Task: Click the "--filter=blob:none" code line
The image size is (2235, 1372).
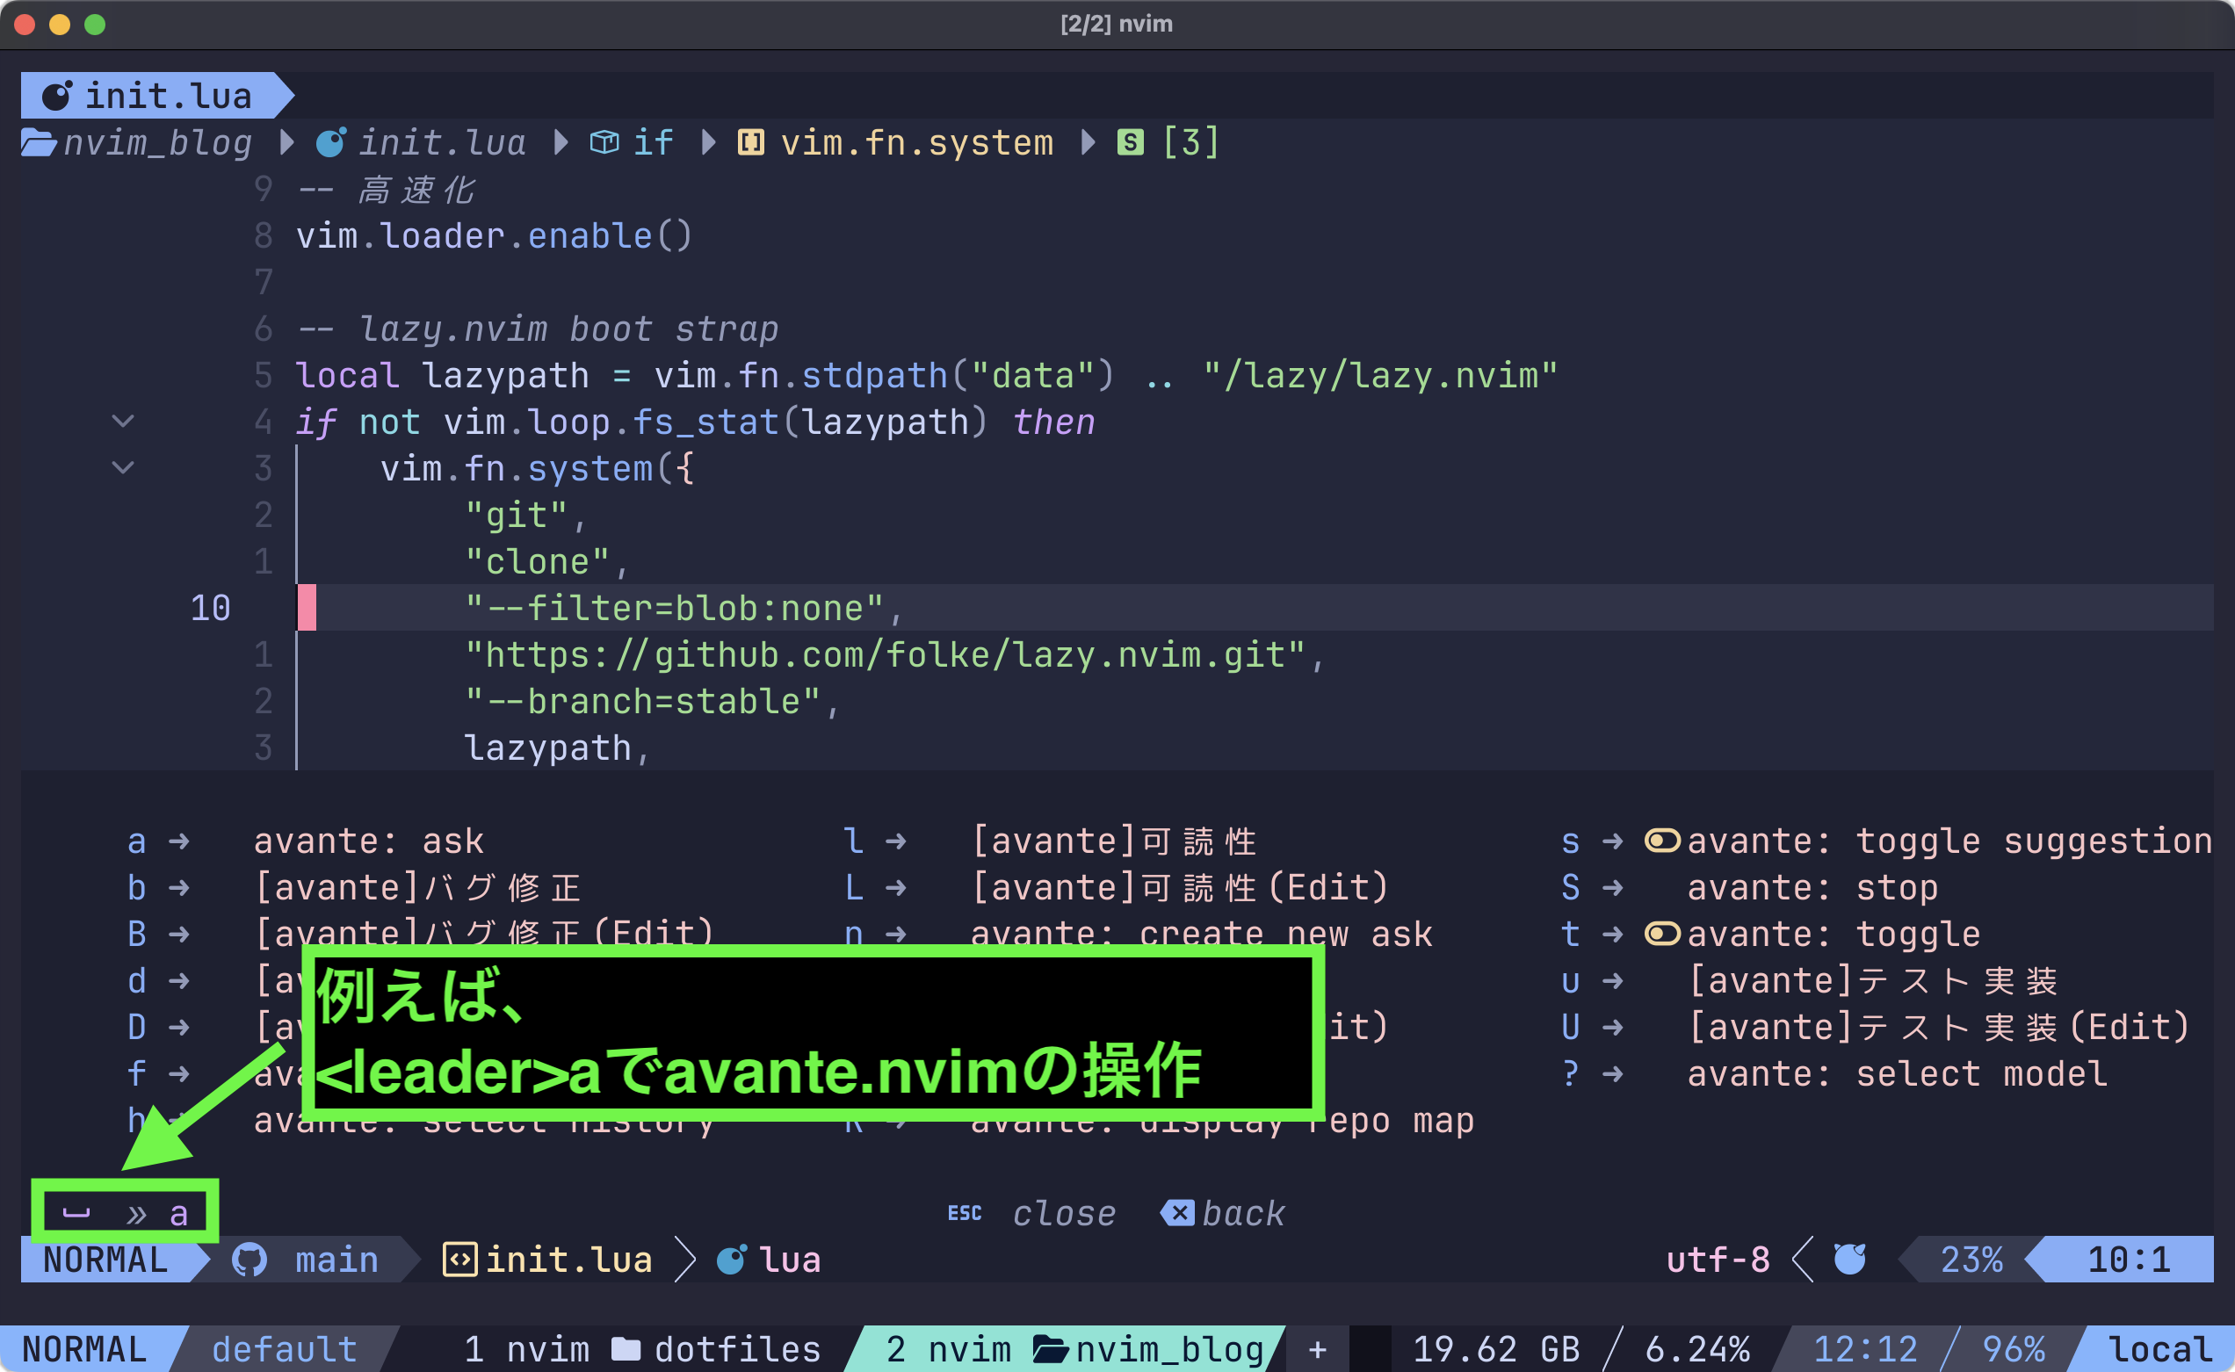Action: click(684, 608)
